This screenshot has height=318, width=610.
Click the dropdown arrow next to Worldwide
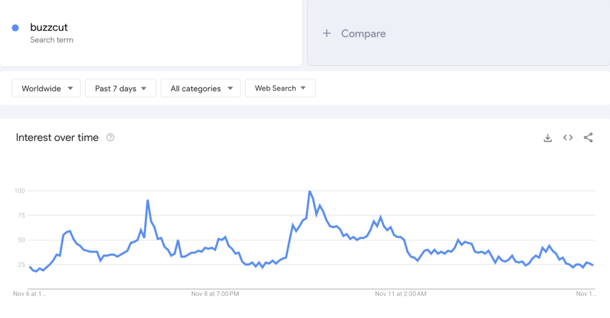click(x=70, y=88)
